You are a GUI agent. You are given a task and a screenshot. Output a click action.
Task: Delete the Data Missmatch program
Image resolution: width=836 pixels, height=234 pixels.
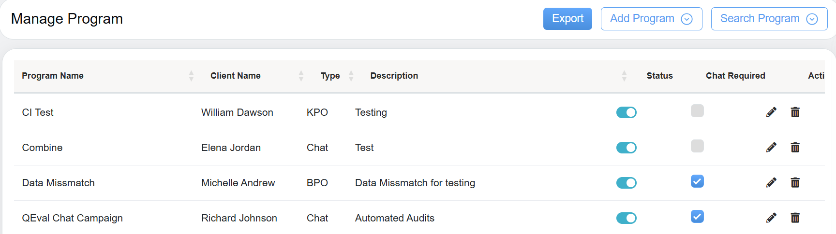tap(795, 183)
